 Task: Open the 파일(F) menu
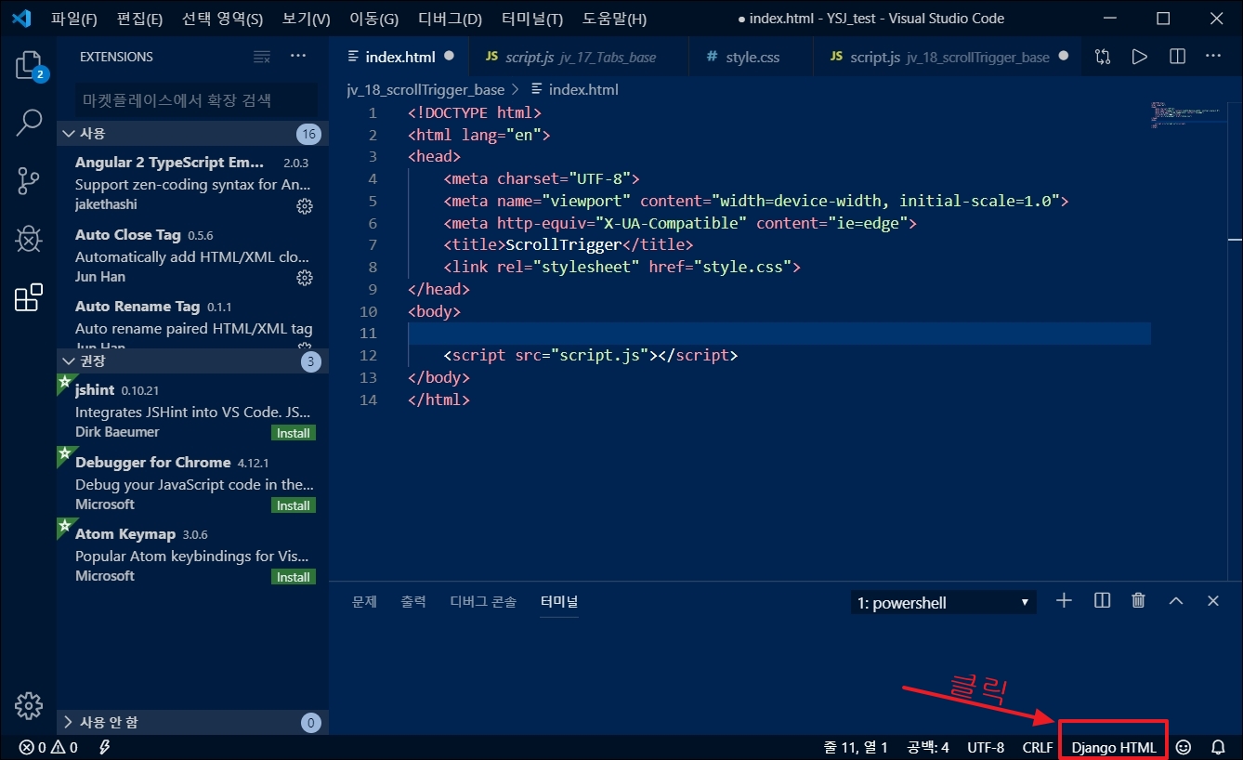point(74,19)
